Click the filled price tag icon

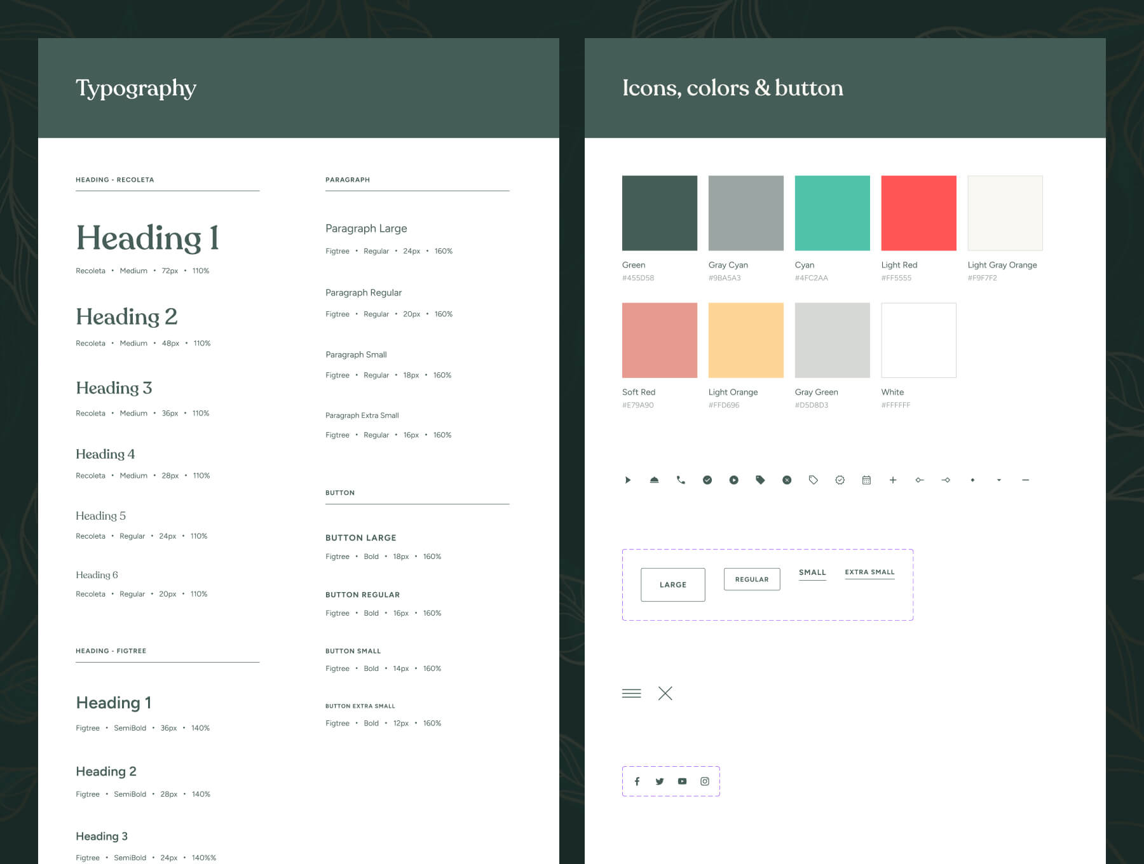(x=760, y=480)
